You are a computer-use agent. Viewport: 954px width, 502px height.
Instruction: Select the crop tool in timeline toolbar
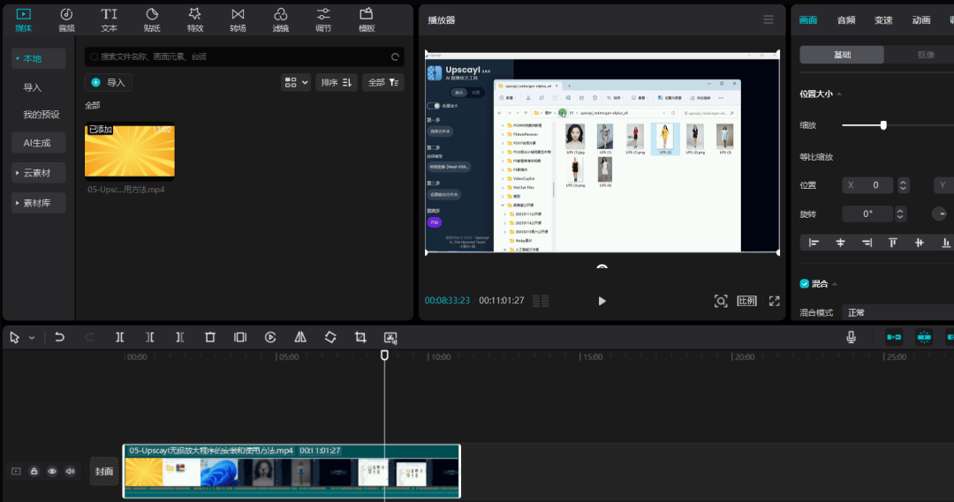[360, 337]
